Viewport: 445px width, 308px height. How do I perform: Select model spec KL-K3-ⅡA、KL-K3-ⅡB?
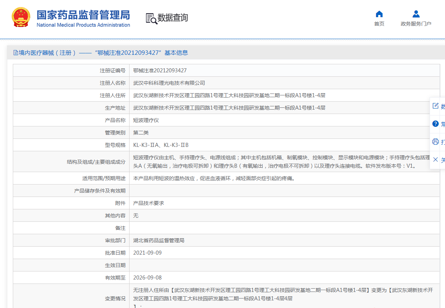pyautogui.click(x=161, y=145)
